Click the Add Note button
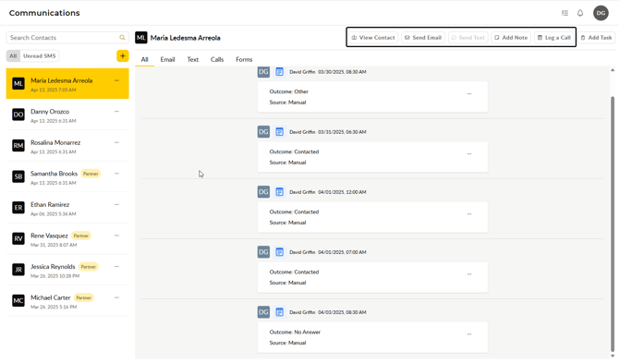Viewport: 619px width, 363px height. point(511,38)
